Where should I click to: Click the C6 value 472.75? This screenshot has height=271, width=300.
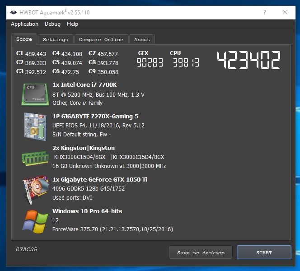click(x=70, y=72)
